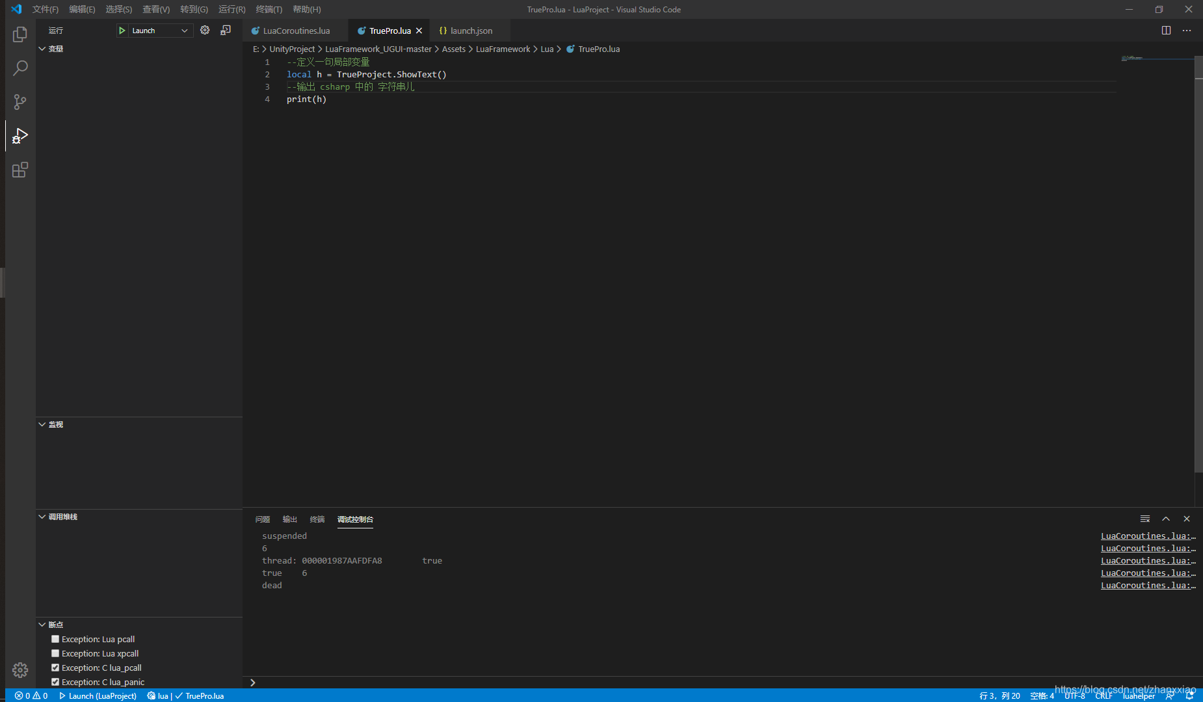This screenshot has height=702, width=1203.
Task: Click UnityProject in breadcrumb path
Action: 292,49
